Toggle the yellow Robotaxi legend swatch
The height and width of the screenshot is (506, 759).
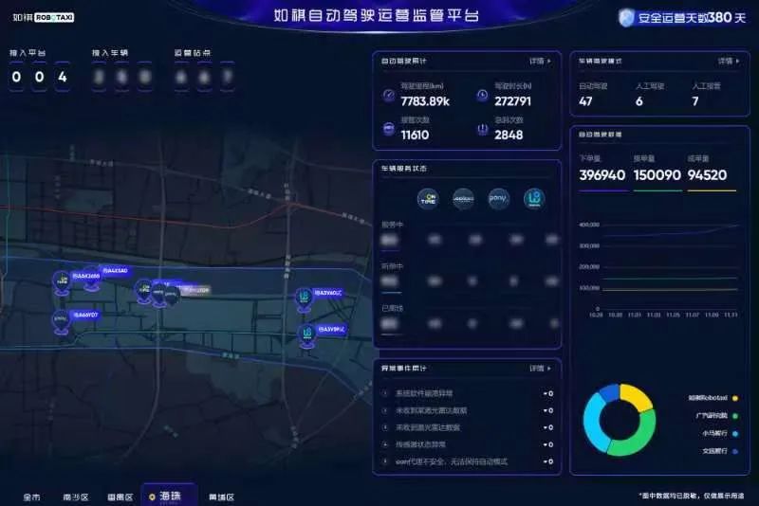(734, 398)
